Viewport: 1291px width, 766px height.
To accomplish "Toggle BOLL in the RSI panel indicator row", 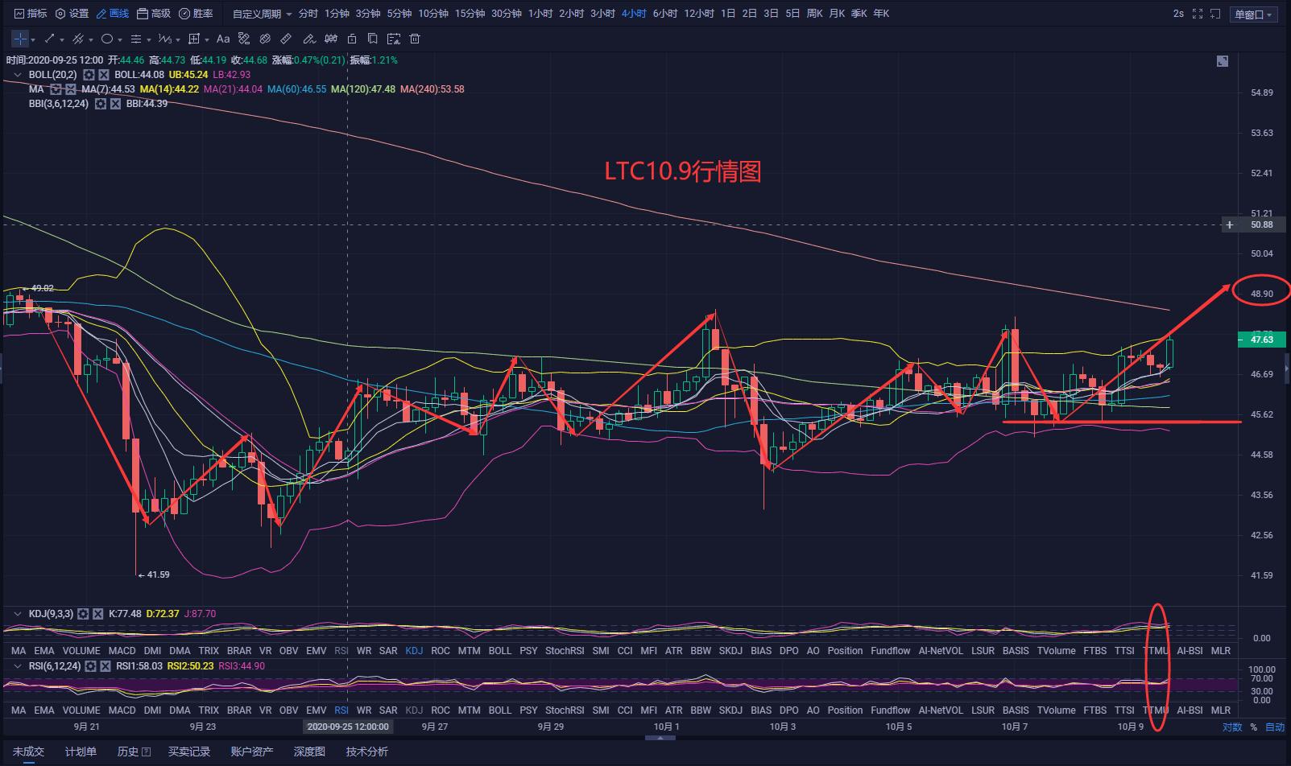I will click(x=500, y=710).
